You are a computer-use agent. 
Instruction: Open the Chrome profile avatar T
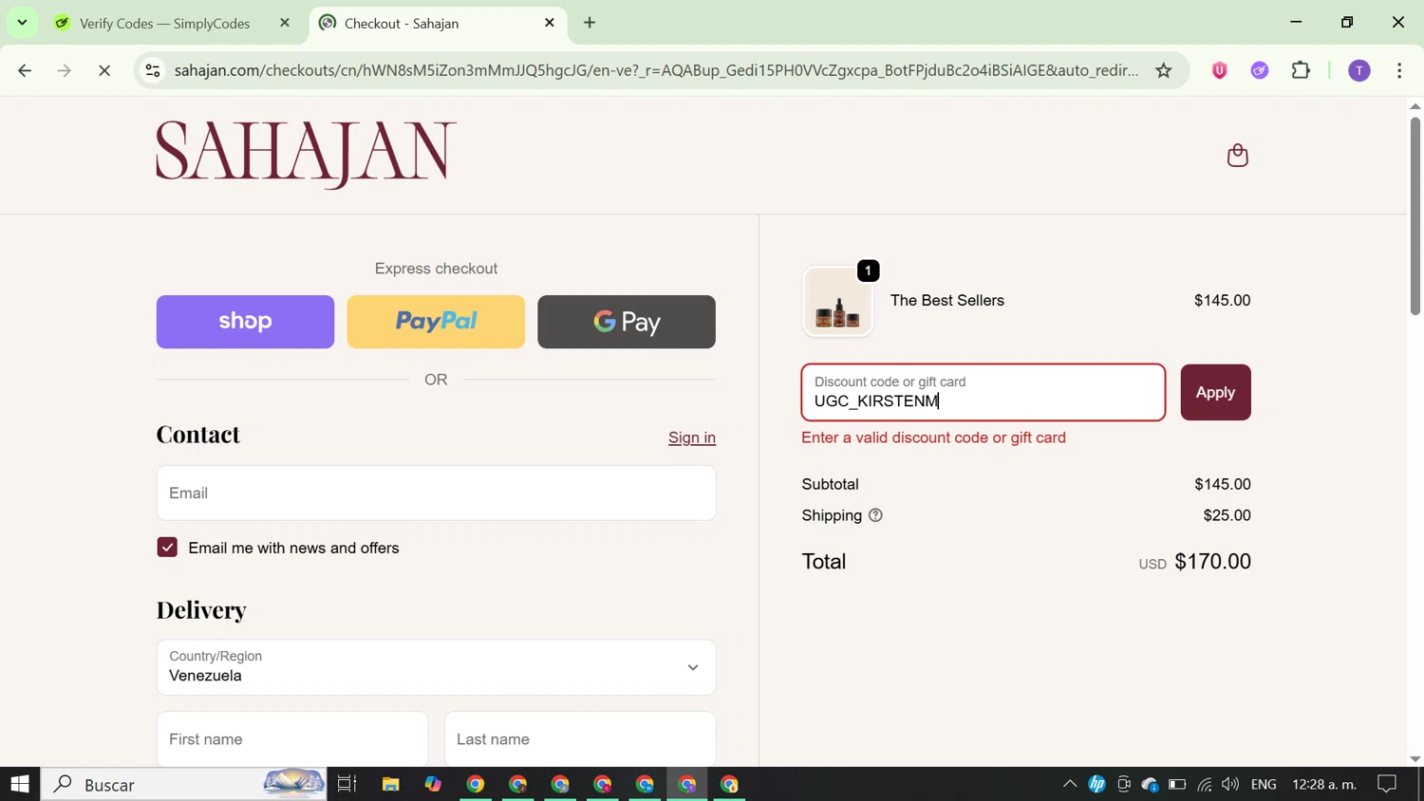1359,70
